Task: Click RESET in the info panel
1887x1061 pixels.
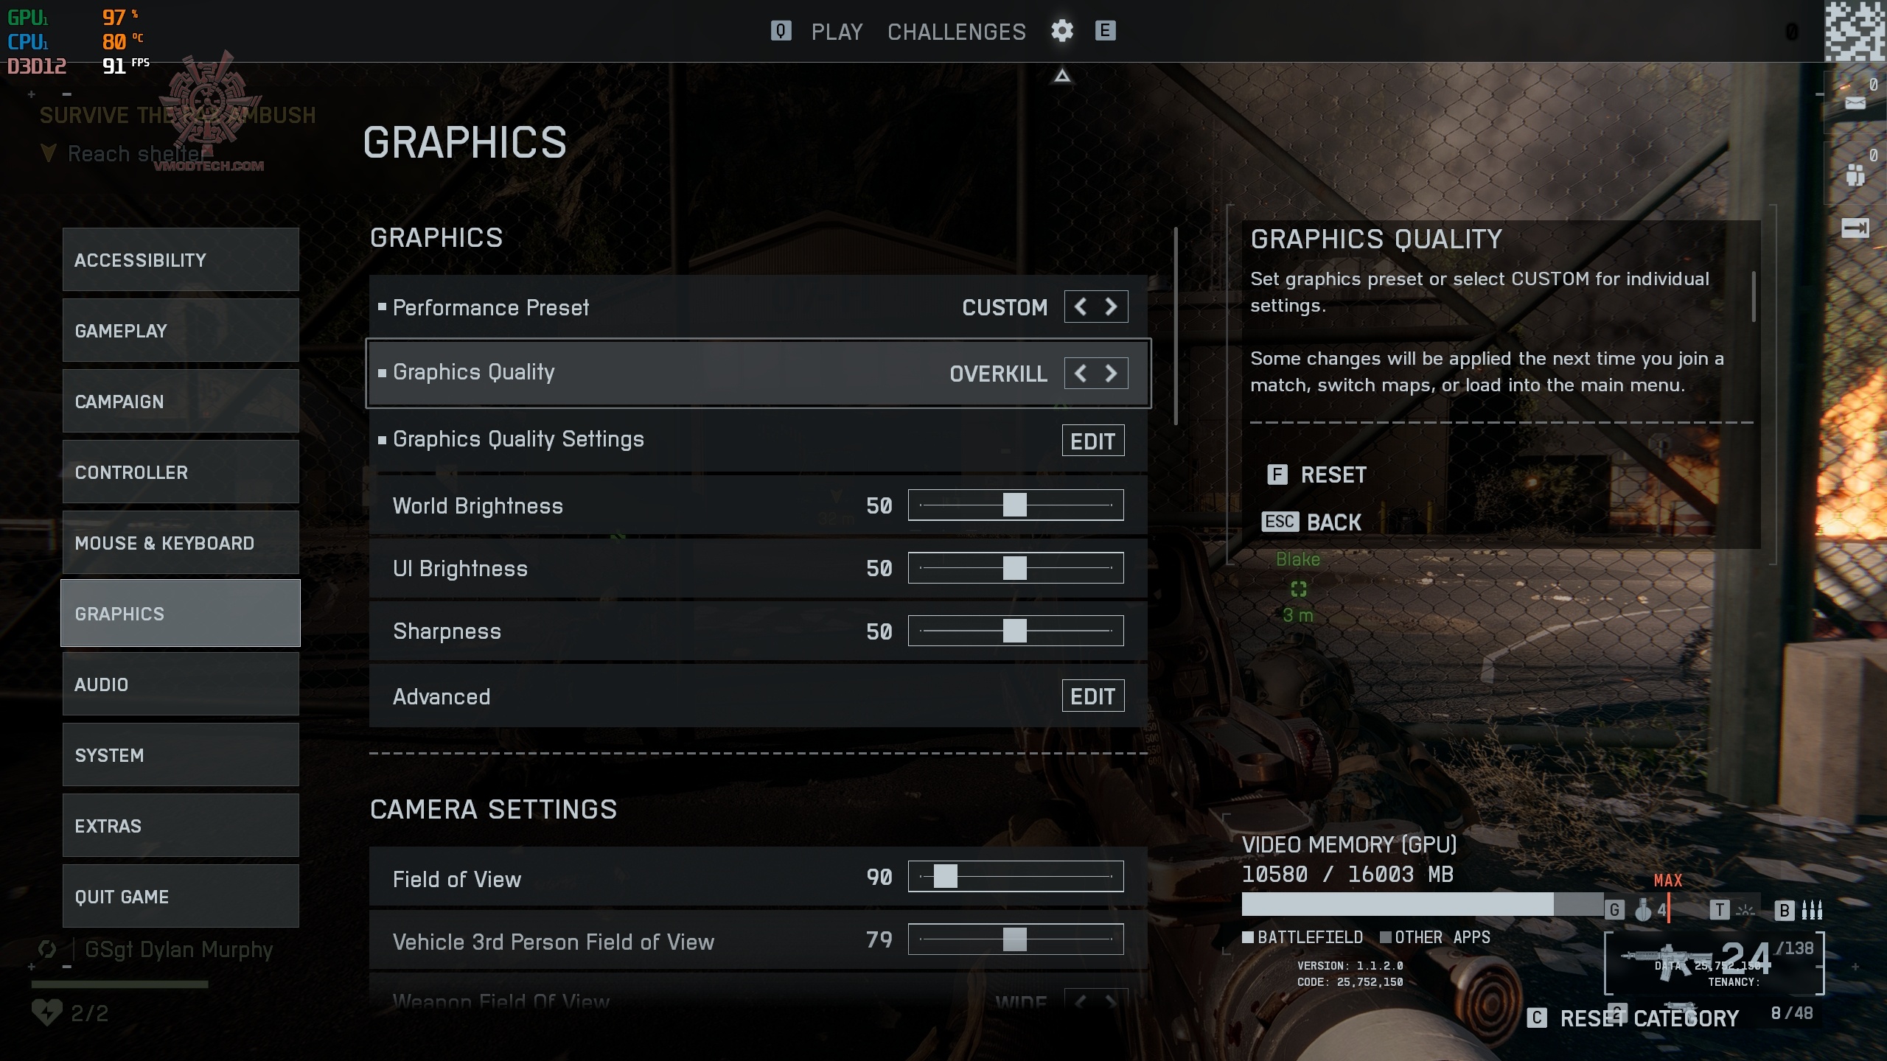Action: click(1333, 475)
